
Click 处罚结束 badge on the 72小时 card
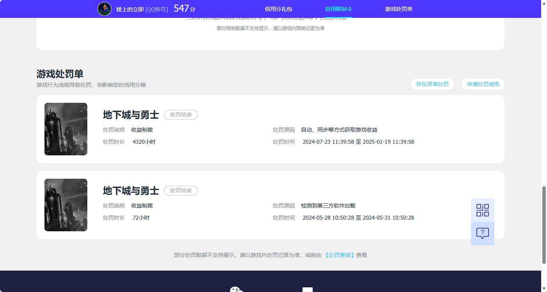181,190
